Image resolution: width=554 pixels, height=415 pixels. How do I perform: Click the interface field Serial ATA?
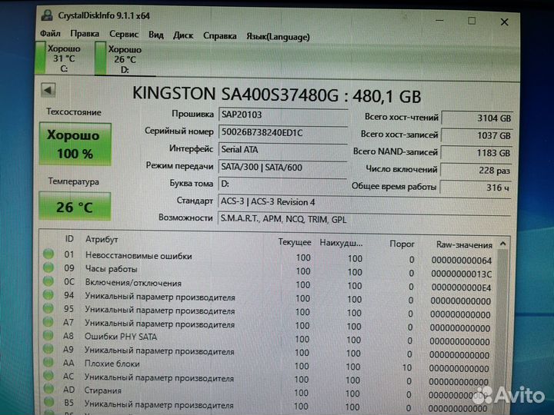pos(282,150)
